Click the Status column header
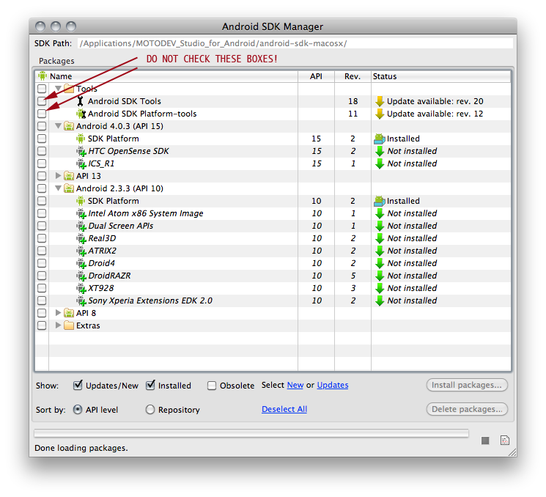The height and width of the screenshot is (497, 546). [441, 76]
